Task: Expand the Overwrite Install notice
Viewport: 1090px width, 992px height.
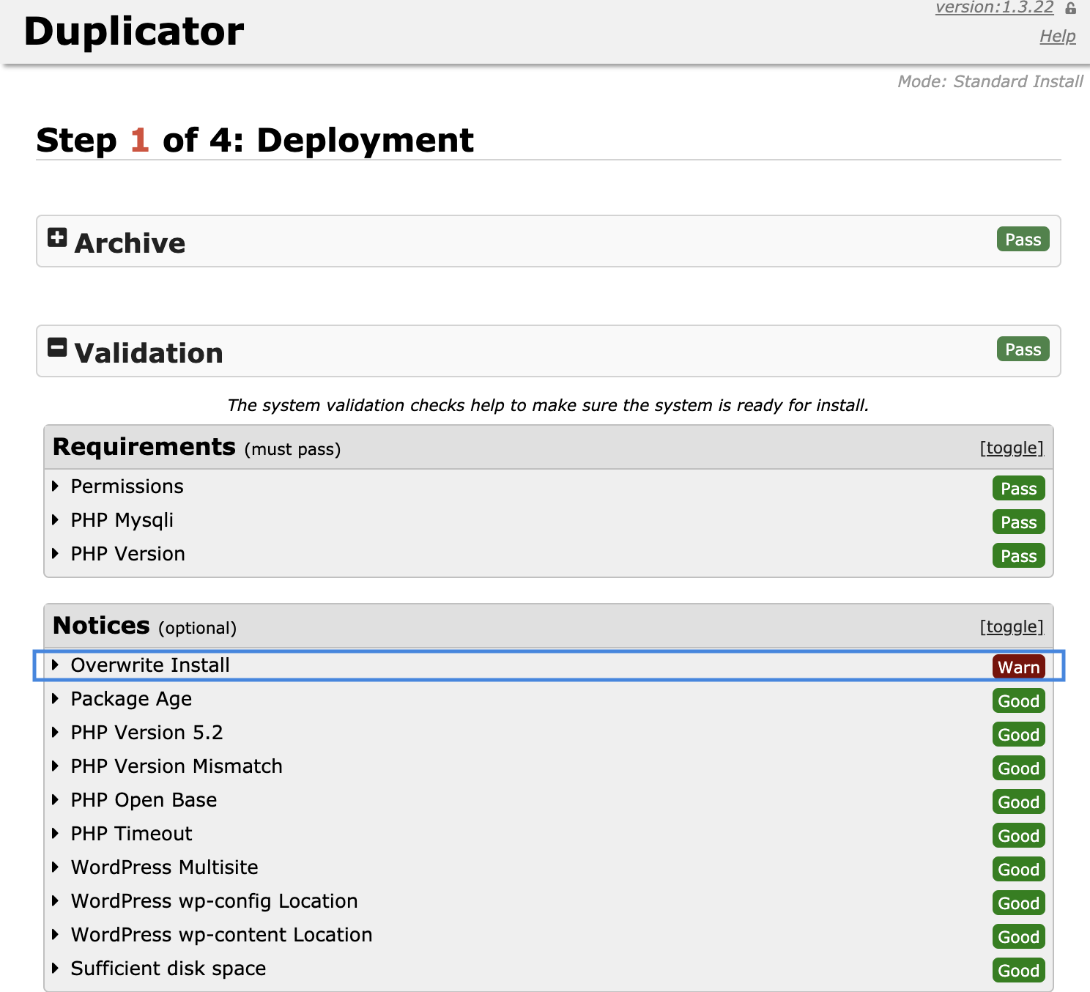Action: 149,665
